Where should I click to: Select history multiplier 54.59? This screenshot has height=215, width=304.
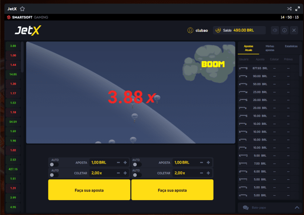pyautogui.click(x=13, y=122)
